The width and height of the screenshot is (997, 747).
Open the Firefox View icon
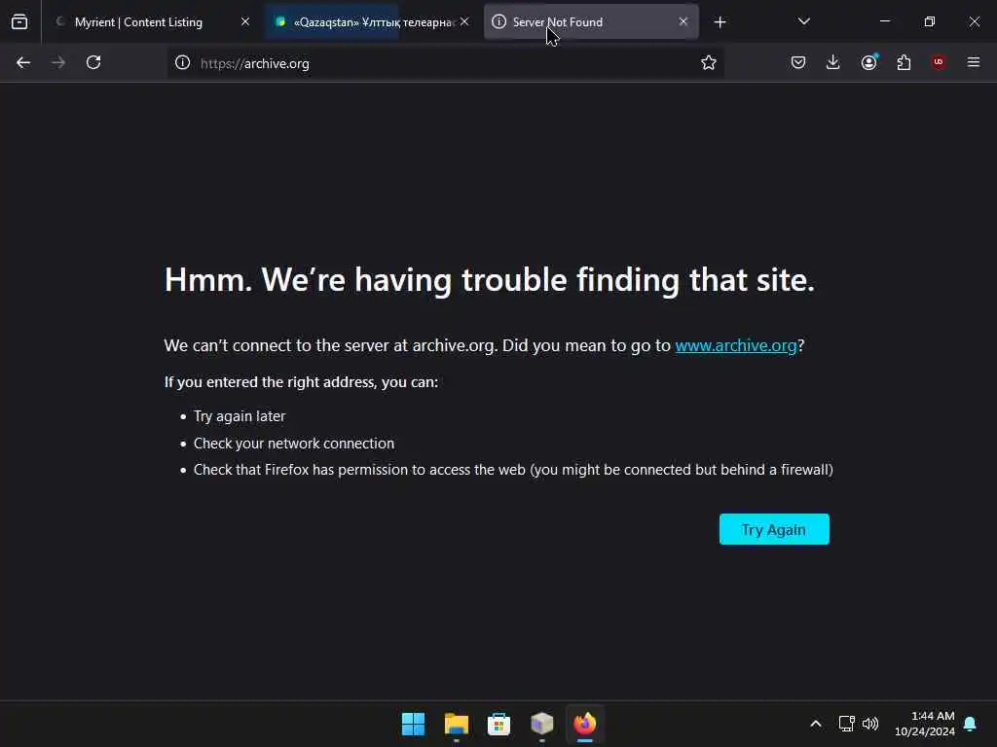tap(19, 22)
